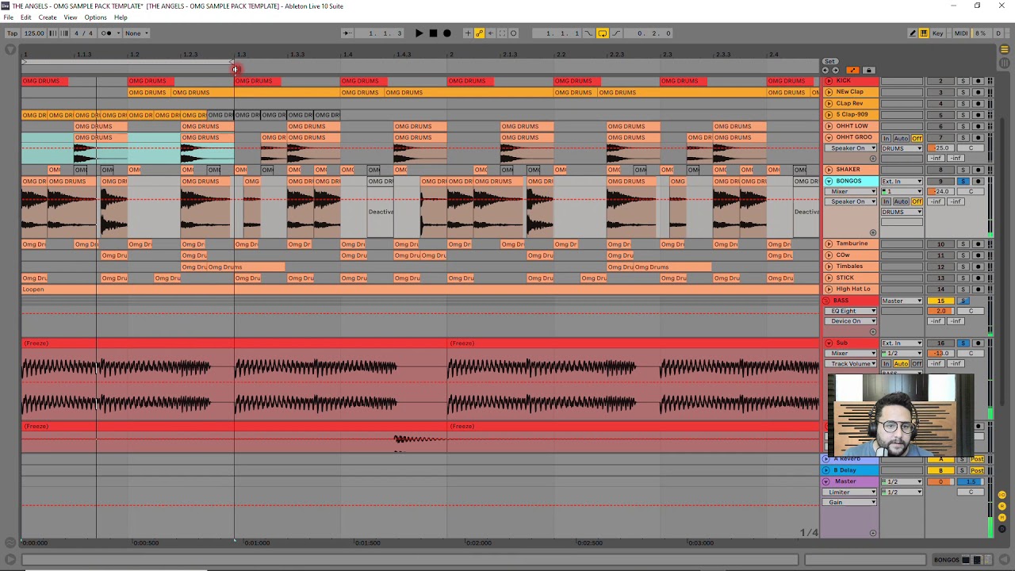1015x571 pixels.
Task: Click the Tap tempo button
Action: [x=12, y=33]
